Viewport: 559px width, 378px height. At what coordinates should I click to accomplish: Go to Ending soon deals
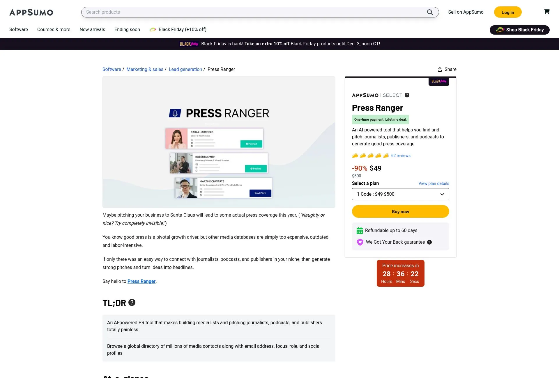click(127, 30)
